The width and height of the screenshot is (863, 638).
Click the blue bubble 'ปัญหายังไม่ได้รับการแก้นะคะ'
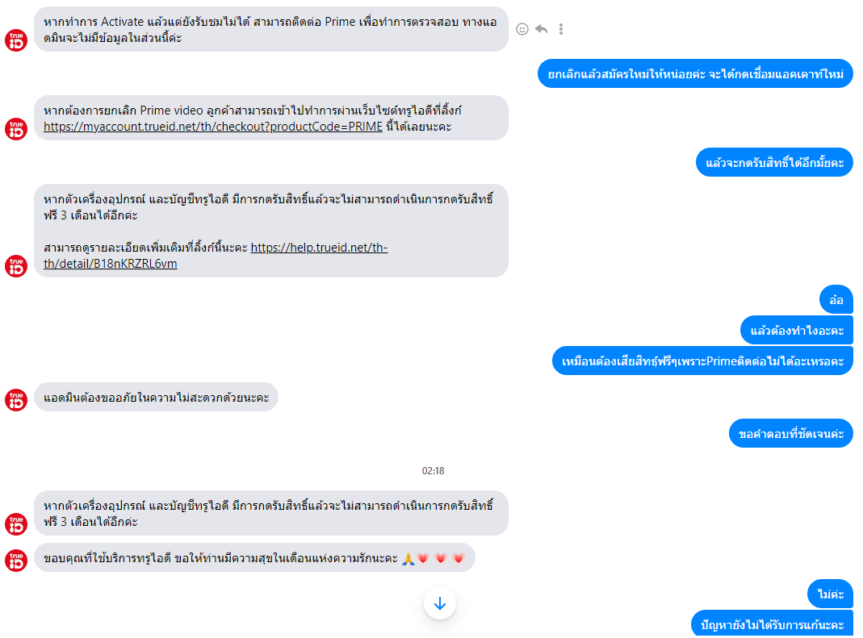click(x=773, y=623)
